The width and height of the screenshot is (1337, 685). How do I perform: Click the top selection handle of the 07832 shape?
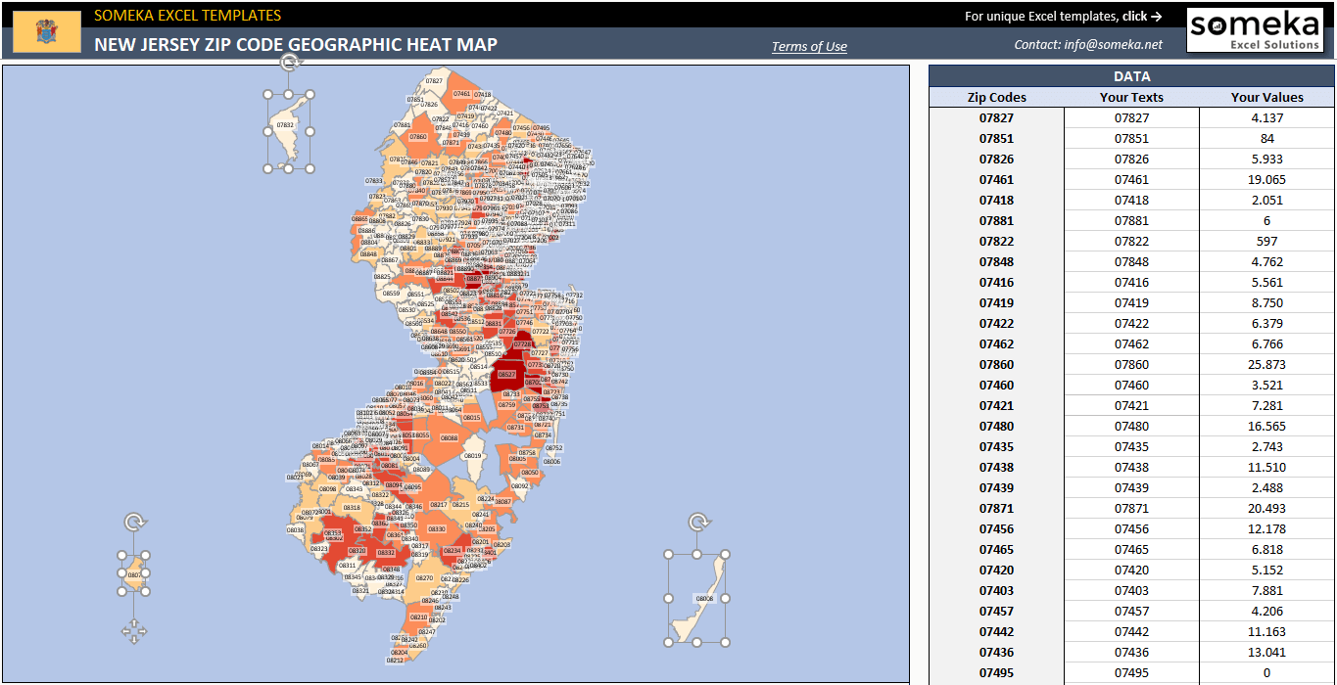[x=289, y=95]
